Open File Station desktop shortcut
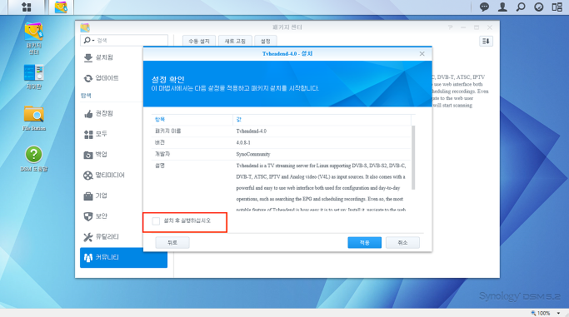Screen dimensions: 569x317 pyautogui.click(x=34, y=118)
